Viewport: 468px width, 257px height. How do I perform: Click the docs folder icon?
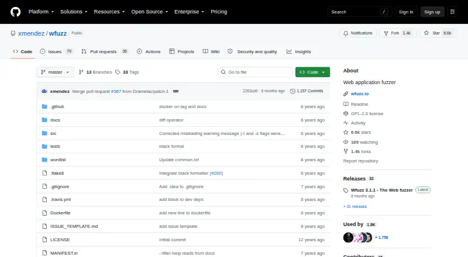[x=44, y=120]
